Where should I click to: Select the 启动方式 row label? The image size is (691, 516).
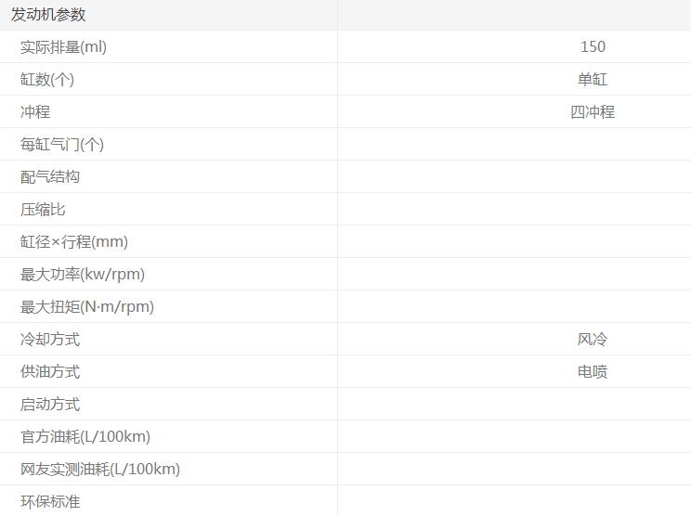click(50, 405)
